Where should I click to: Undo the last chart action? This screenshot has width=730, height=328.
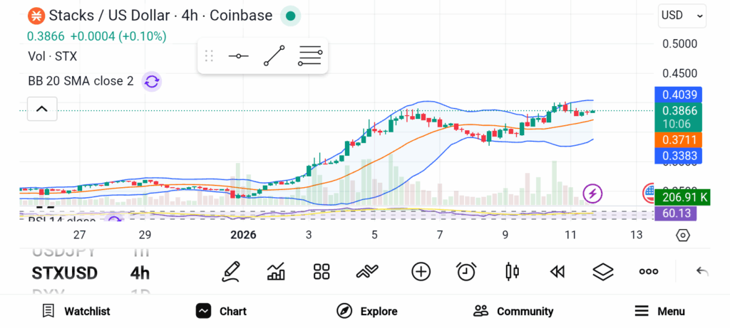click(x=702, y=271)
